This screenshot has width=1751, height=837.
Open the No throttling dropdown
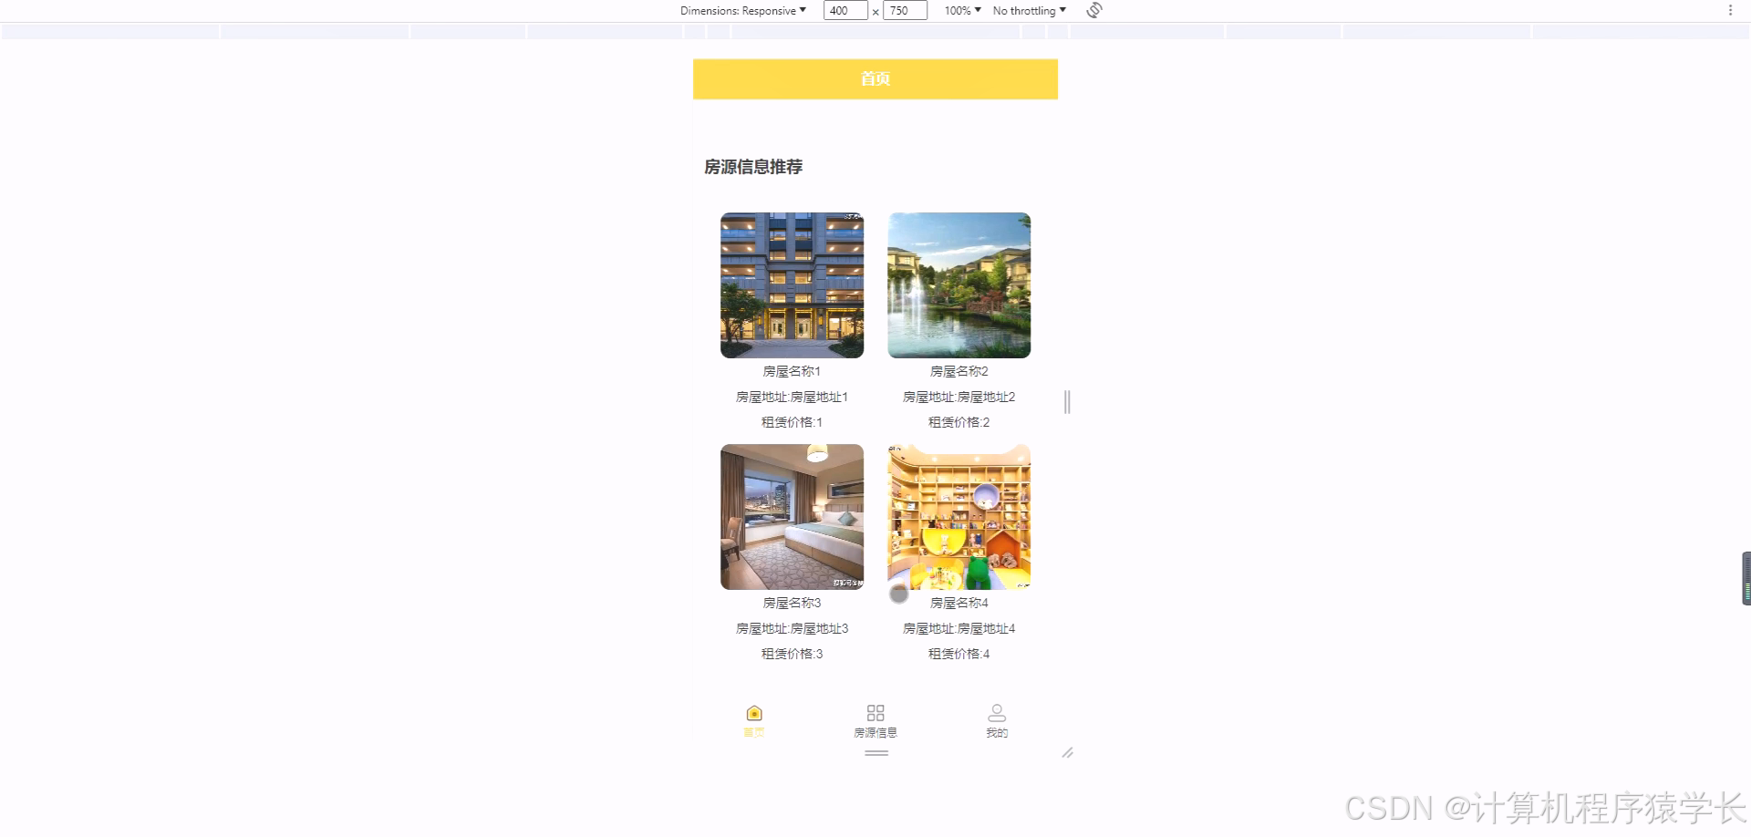coord(1028,10)
